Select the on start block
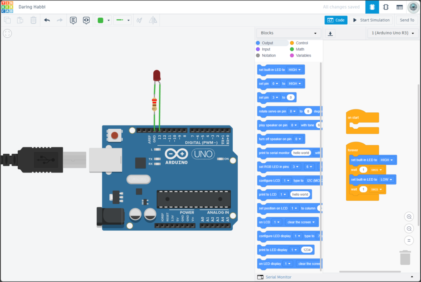 [362, 122]
